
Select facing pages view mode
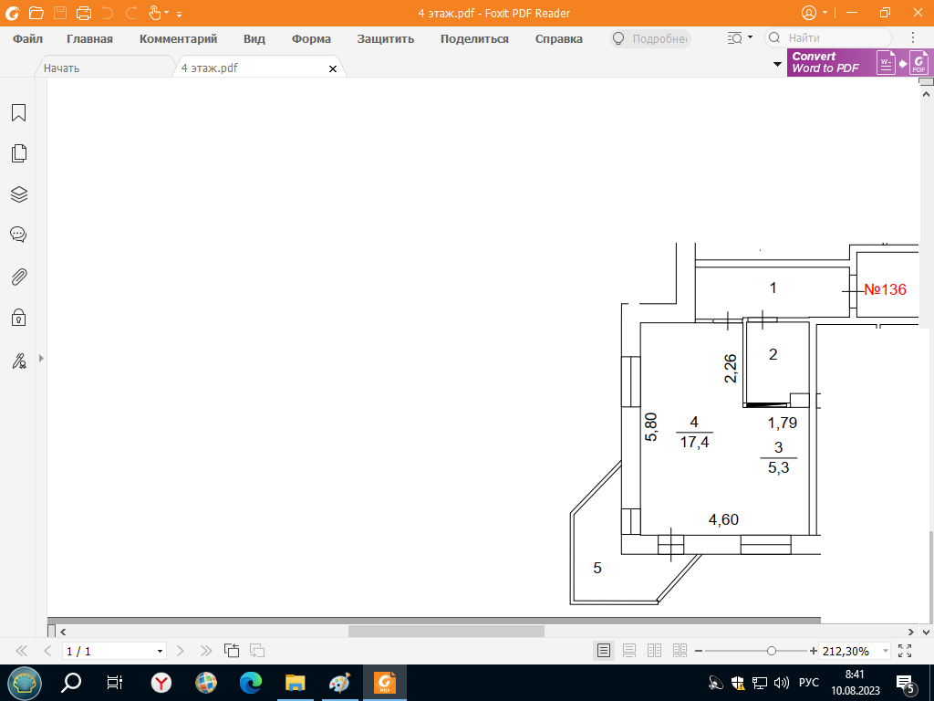[654, 650]
